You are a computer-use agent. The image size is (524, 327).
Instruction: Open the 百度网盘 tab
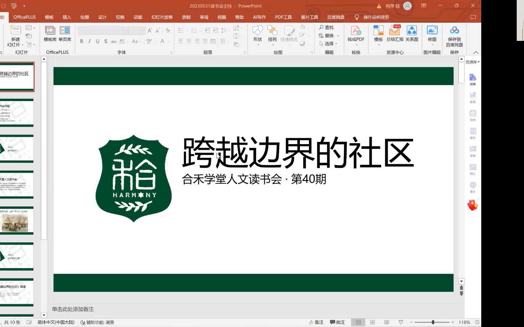(336, 17)
